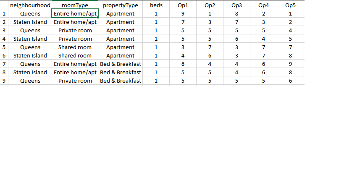Select Private room cell in row 9
This screenshot has height=193, width=344.
coord(75,81)
